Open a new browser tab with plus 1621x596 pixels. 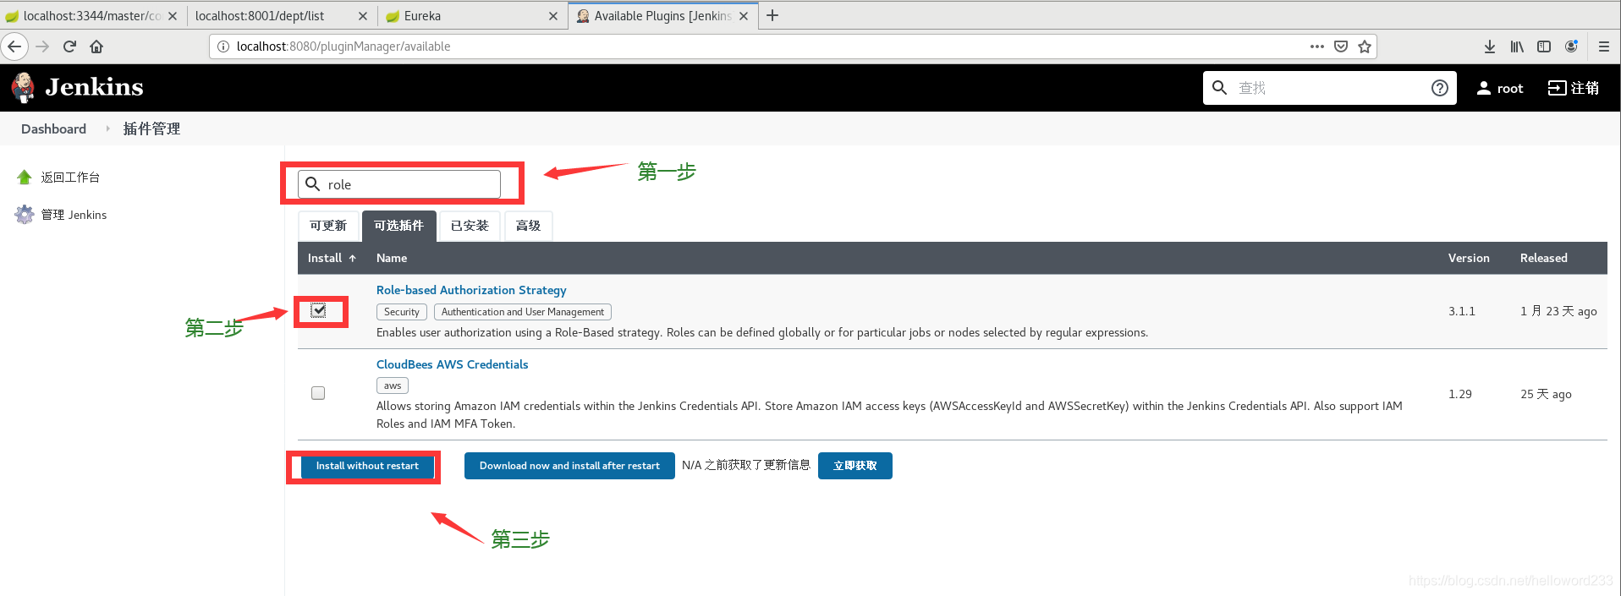click(772, 15)
